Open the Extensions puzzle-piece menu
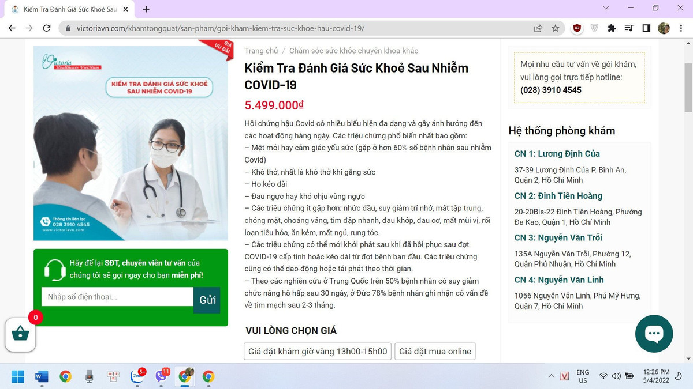Screen dimensions: 693x389 point(612,28)
